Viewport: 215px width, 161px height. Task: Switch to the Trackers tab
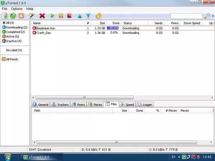60,104
